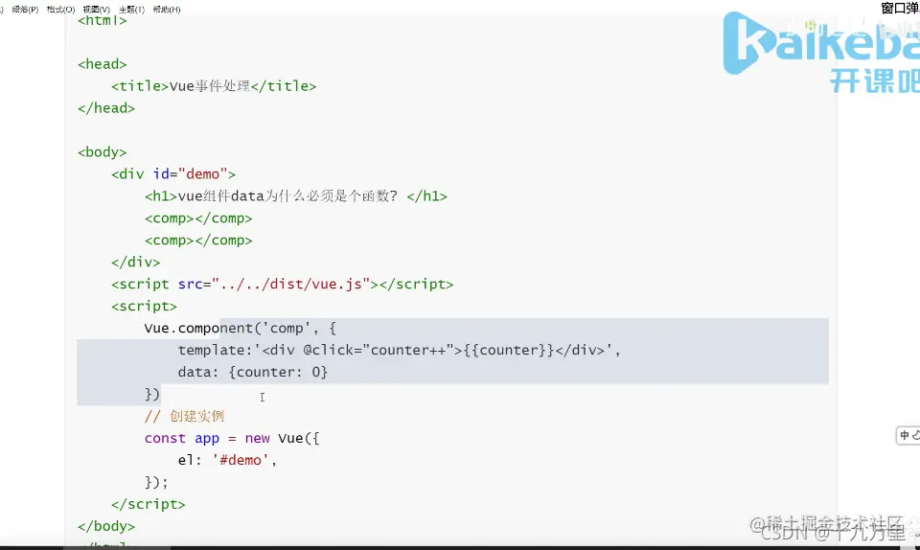The height and width of the screenshot is (550, 920).
Task: Click the <div id="demo"> line
Action: pos(173,174)
